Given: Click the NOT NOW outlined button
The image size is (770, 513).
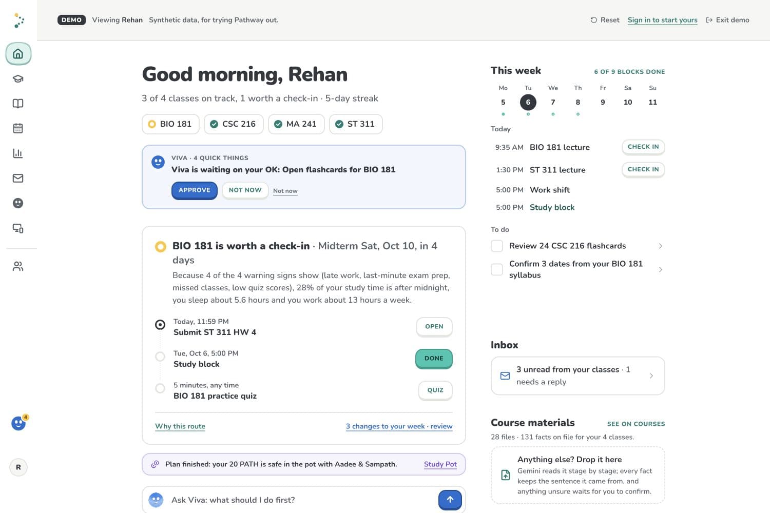Looking at the screenshot, I should [245, 190].
